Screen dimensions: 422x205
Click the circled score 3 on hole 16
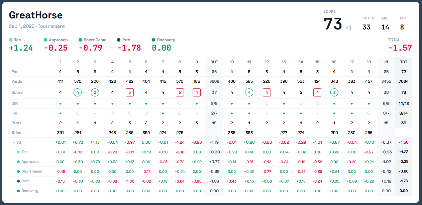[334, 92]
